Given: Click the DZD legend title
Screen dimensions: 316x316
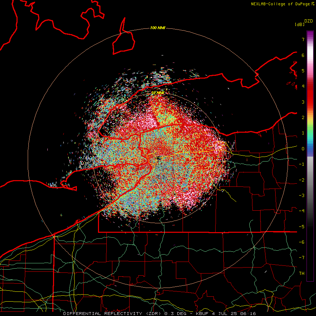Looking at the screenshot, I should (x=309, y=21).
